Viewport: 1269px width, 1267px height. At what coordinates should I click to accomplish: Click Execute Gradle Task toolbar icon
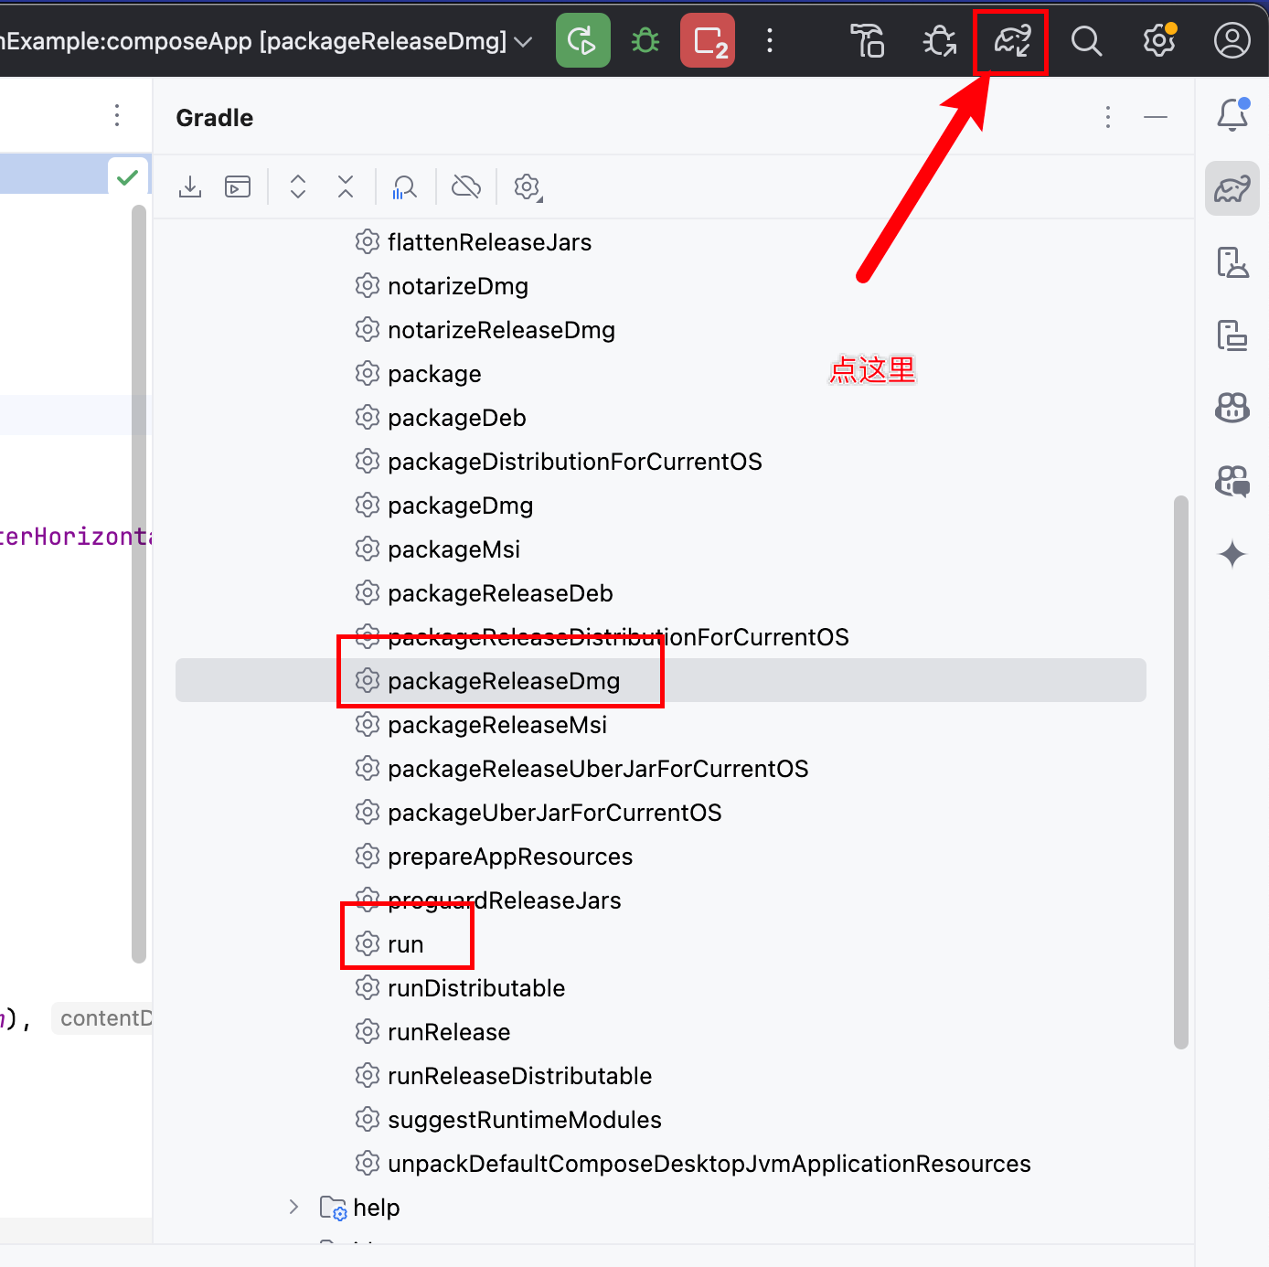[x=238, y=186]
